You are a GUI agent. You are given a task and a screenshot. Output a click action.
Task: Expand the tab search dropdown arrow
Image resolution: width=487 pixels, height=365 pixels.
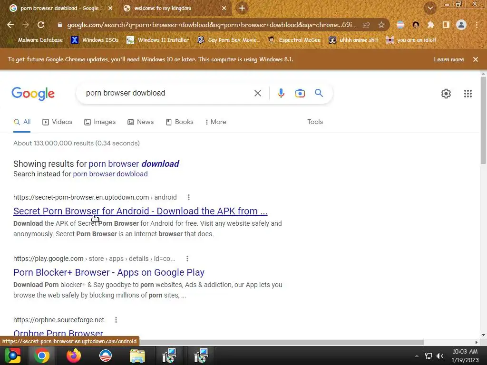coord(430,8)
